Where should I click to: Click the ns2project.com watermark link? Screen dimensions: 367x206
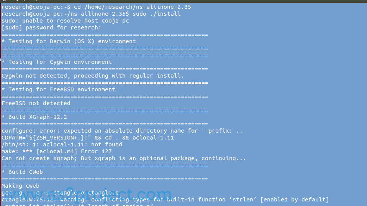(x=87, y=195)
